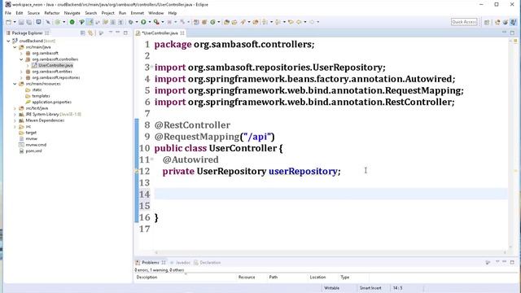Image resolution: width=521 pixels, height=293 pixels.
Task: Collapse the imports fold toggle on line 3
Action: [x=152, y=67]
